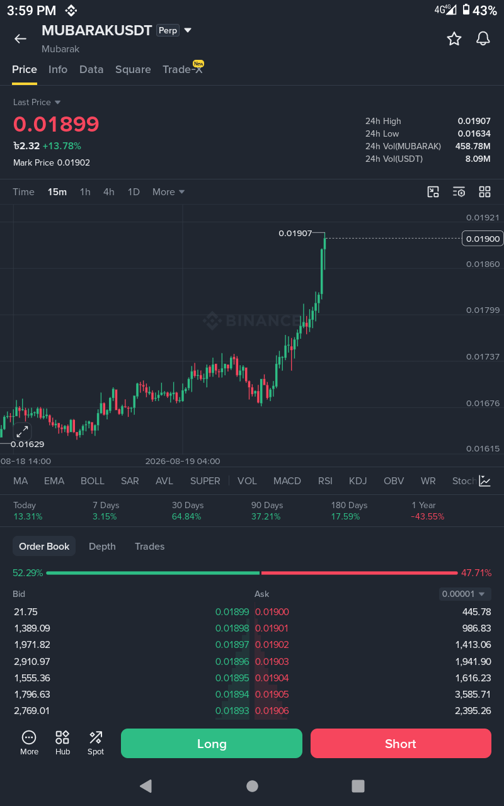Viewport: 504px width, 806px height.
Task: Select the Order Book tab
Action: (x=44, y=547)
